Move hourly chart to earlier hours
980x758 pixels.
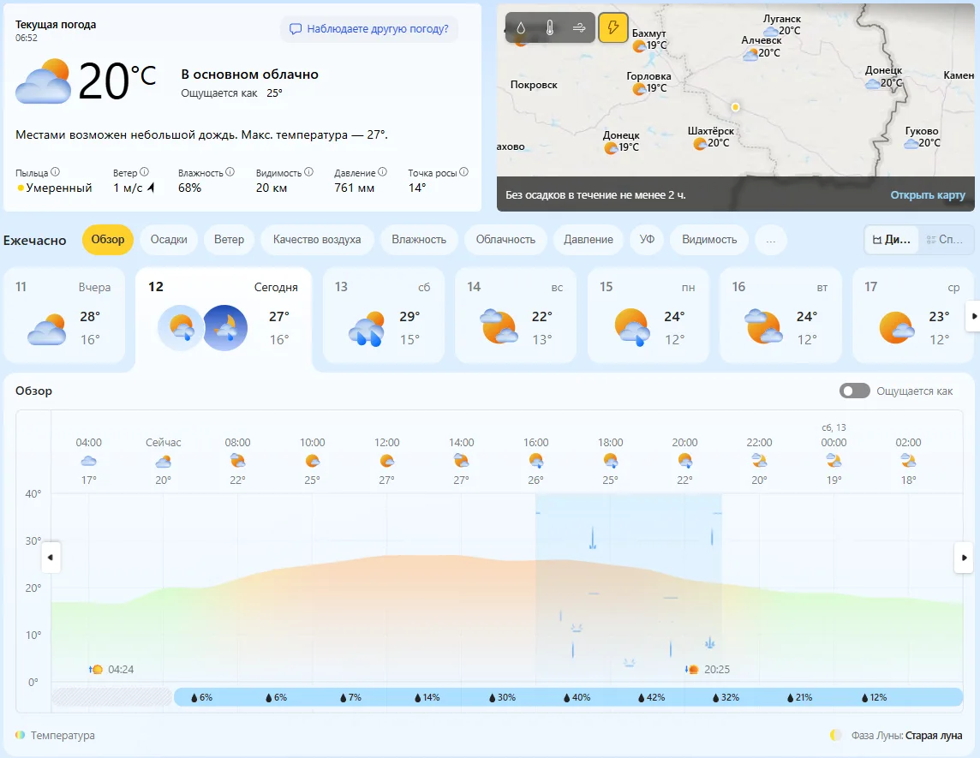51,557
